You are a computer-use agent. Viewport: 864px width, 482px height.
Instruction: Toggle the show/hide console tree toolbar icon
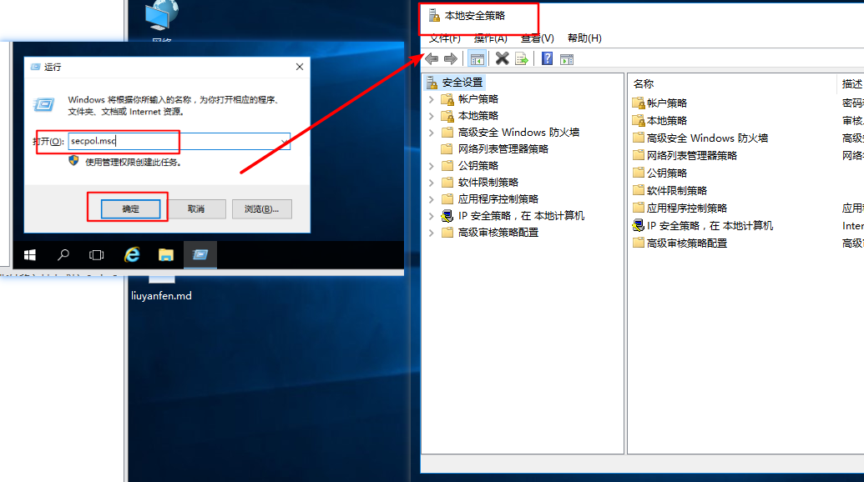[x=477, y=59]
